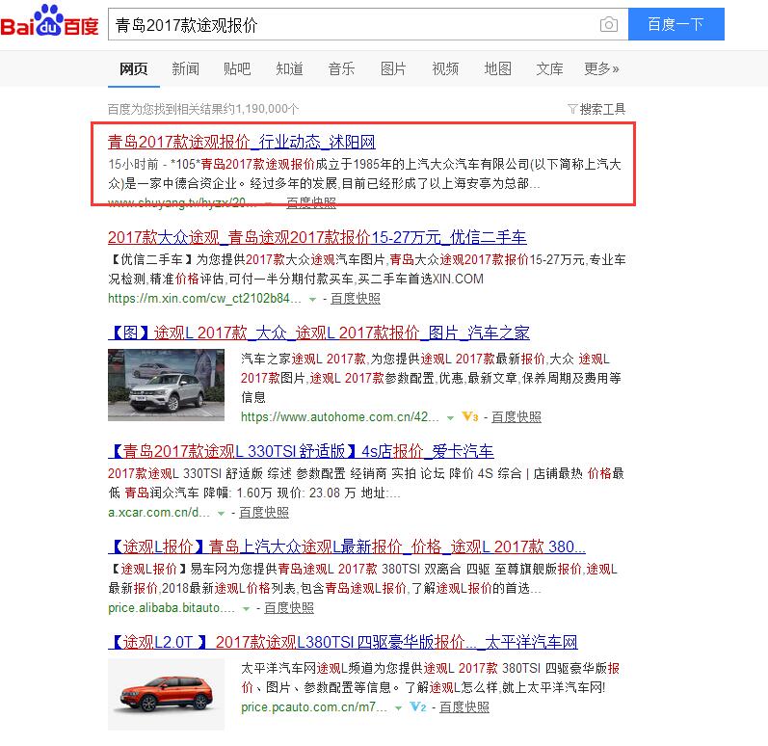This screenshot has height=746, width=768.
Task: Open 太平洋汽车网 途观L2.0T result title
Action: (343, 642)
